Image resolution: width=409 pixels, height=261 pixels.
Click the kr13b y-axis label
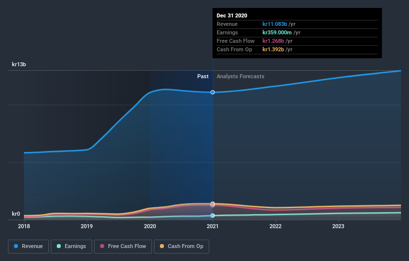(19, 64)
